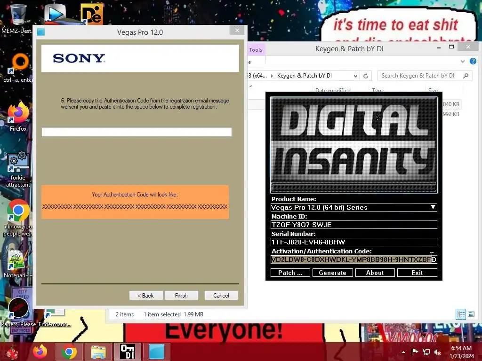
Task: Expand the Explorer ribbon chevron
Action: pyautogui.click(x=463, y=62)
